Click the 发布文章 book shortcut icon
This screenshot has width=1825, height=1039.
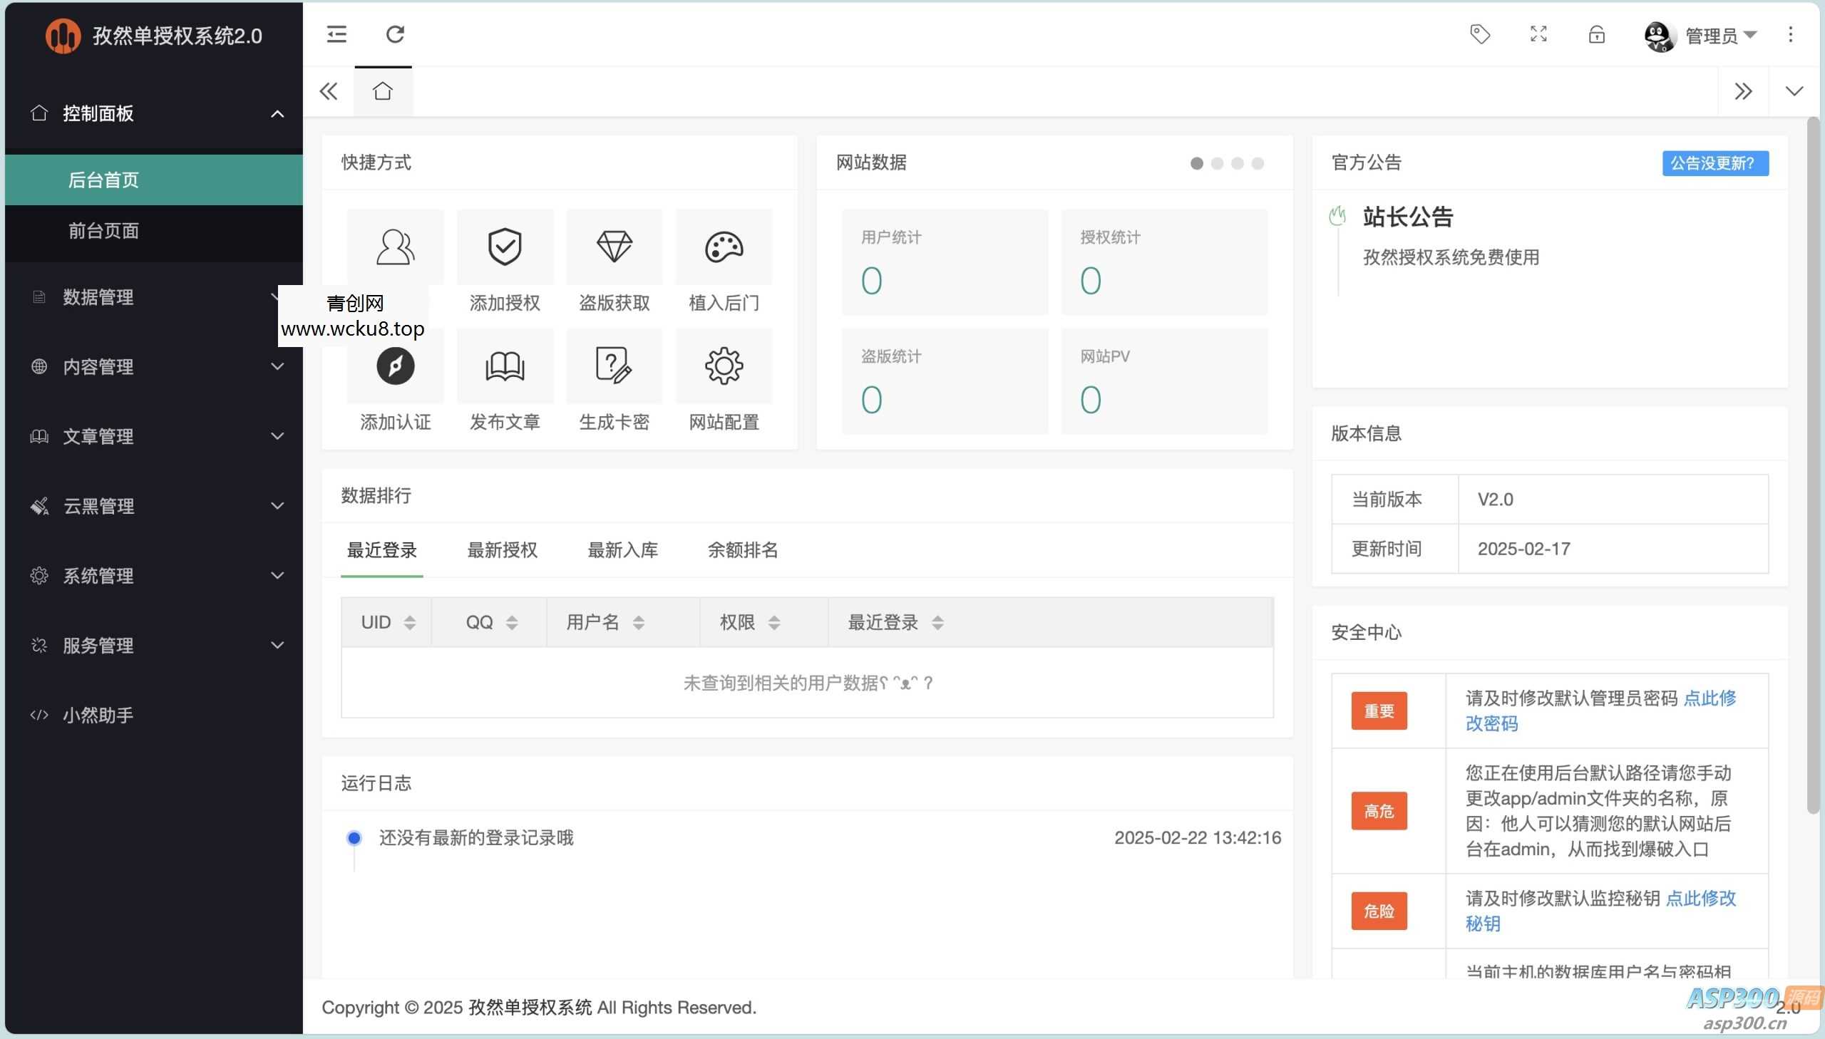coord(503,366)
